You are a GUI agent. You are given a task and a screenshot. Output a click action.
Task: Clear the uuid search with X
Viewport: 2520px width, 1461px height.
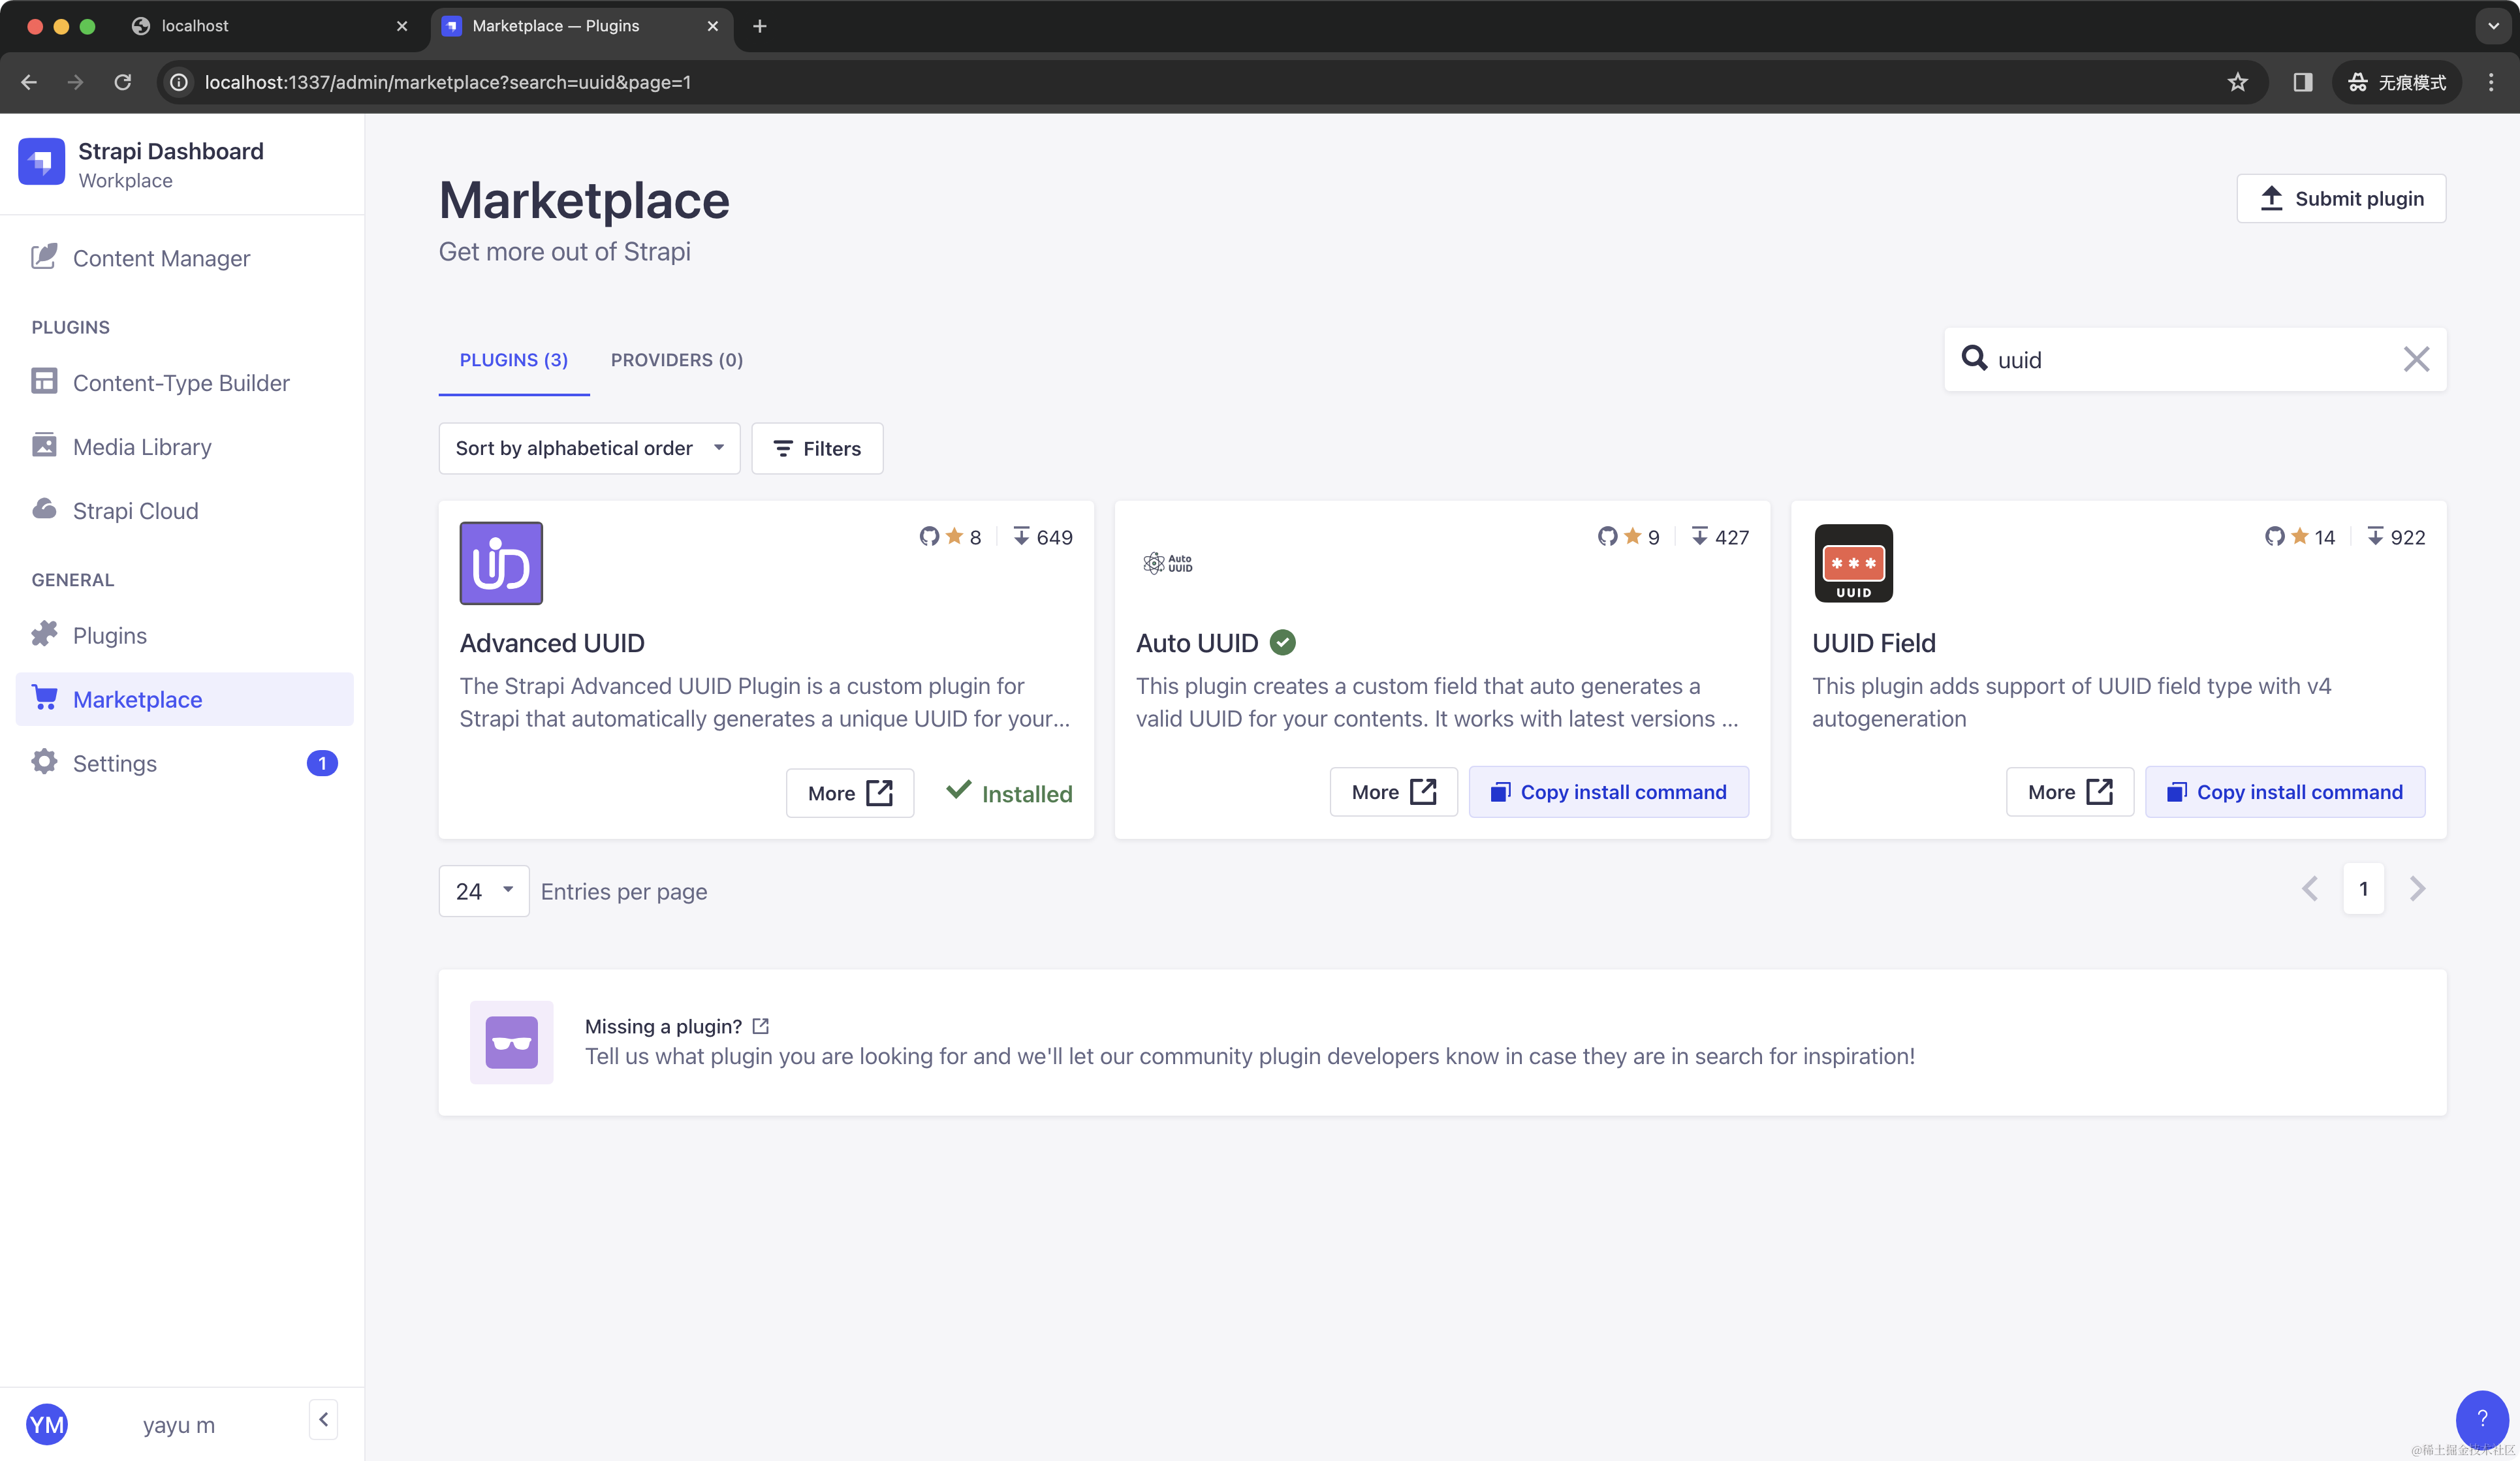coord(2416,359)
